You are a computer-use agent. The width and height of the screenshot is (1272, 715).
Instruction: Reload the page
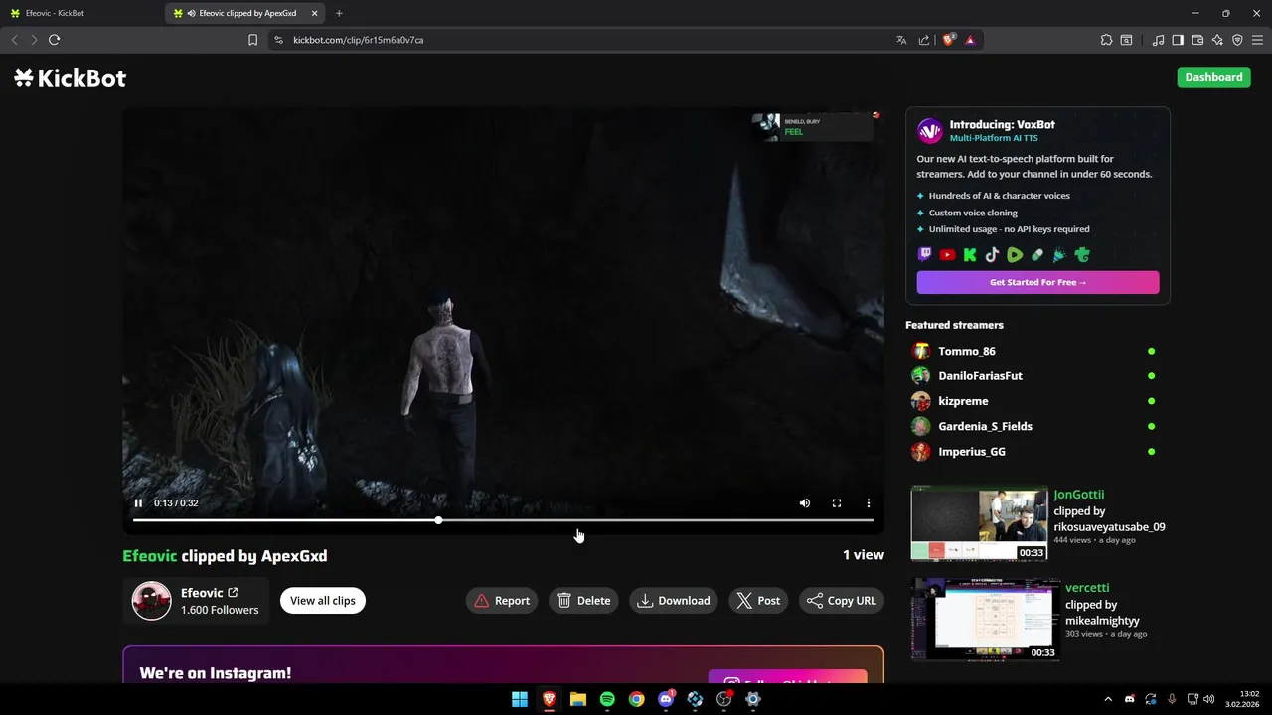55,40
